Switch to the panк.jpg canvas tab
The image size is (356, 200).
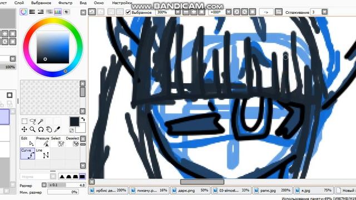point(272,191)
